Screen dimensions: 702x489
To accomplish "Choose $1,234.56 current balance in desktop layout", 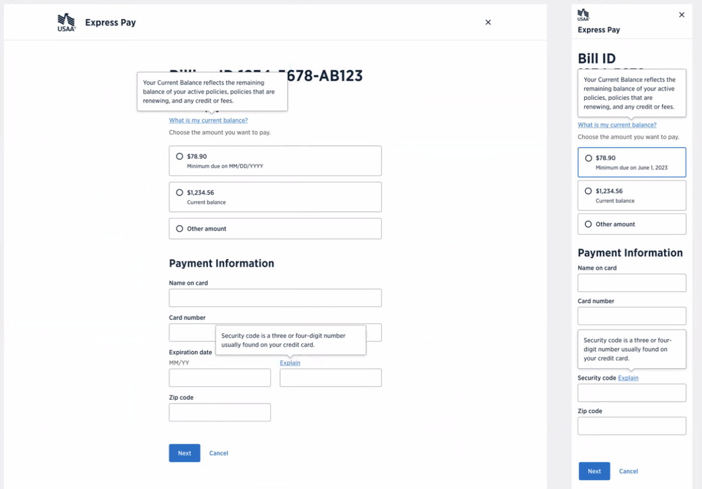I will (180, 193).
